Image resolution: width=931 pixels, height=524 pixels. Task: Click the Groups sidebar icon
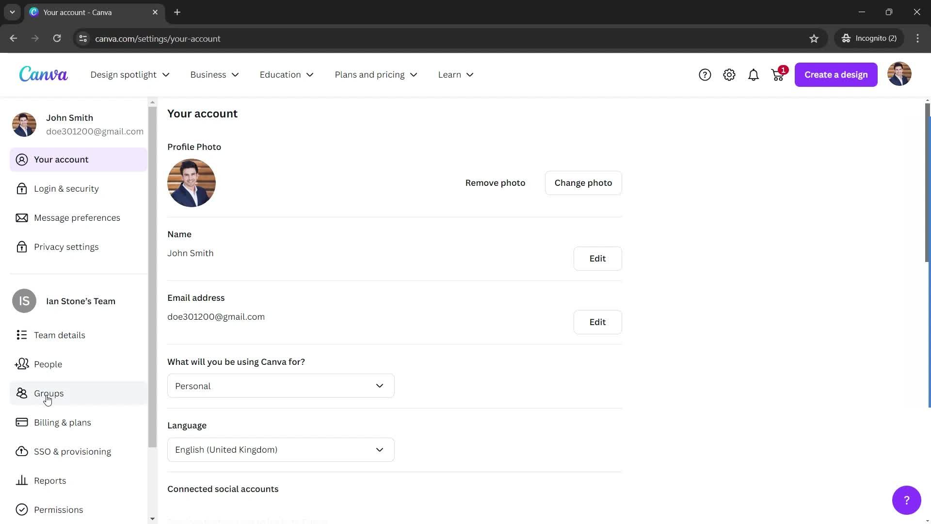click(x=22, y=393)
